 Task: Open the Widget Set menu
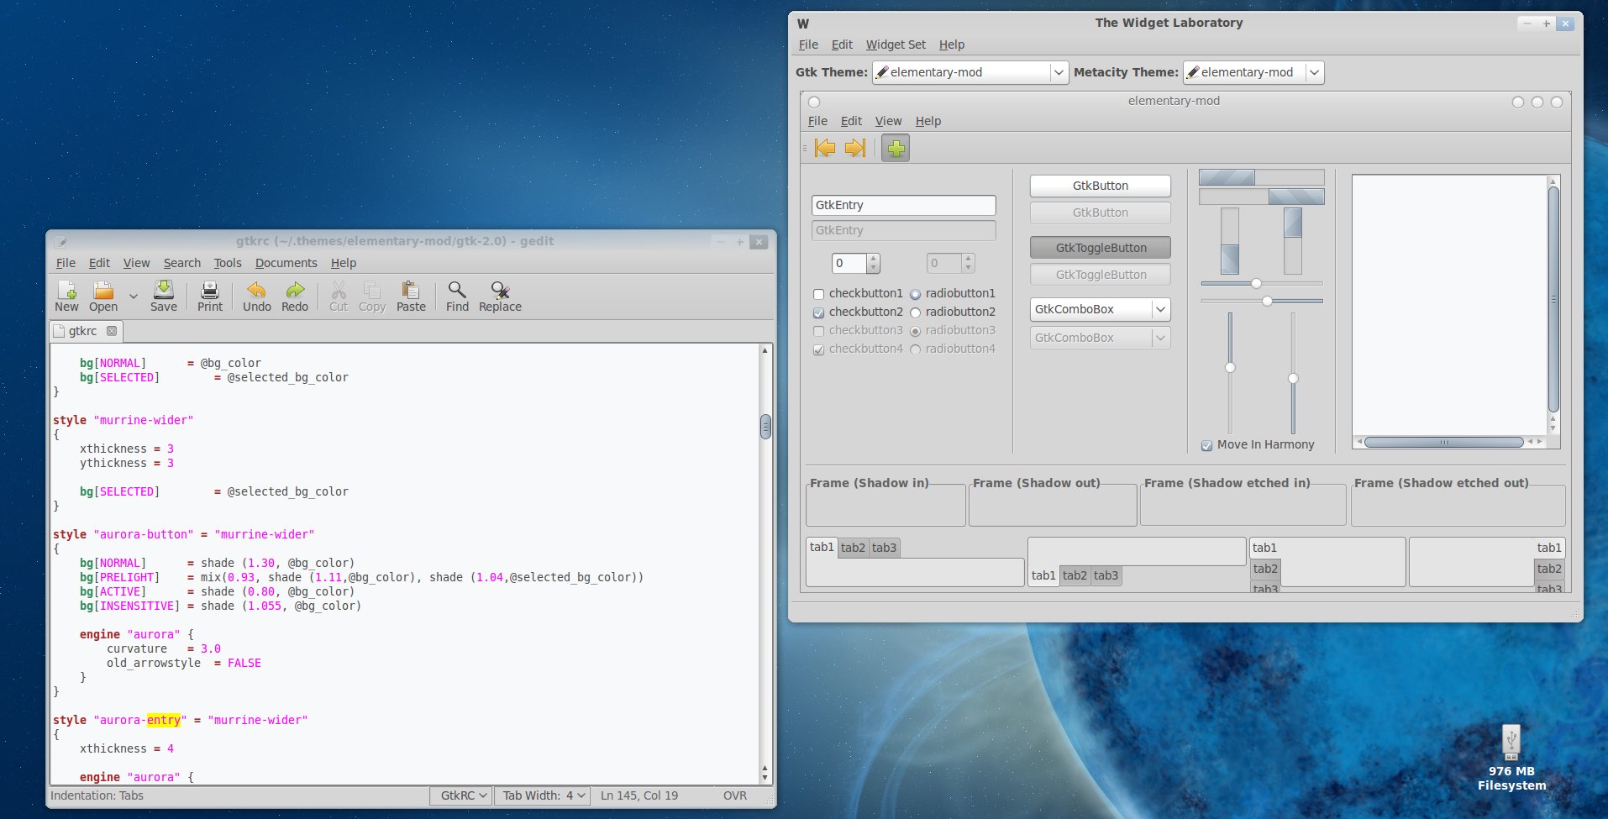pyautogui.click(x=896, y=45)
